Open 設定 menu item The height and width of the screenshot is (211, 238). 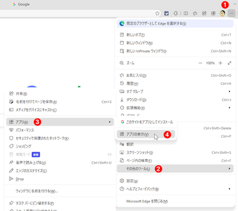click(175, 181)
